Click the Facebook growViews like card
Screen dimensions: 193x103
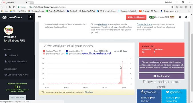point(149,96)
